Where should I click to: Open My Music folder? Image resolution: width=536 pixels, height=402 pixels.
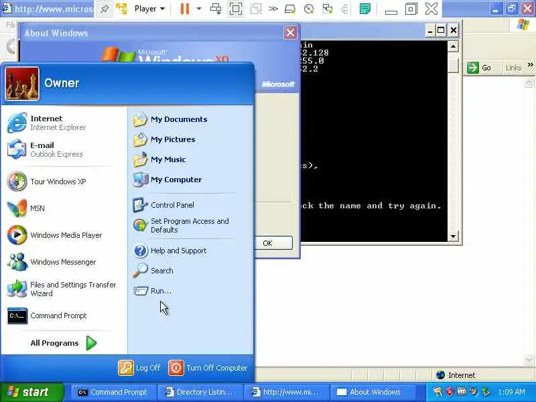[x=159, y=159]
